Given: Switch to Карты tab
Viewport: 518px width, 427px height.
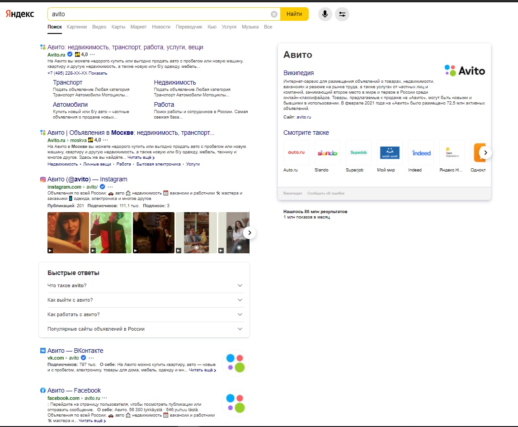Looking at the screenshot, I should [x=118, y=27].
